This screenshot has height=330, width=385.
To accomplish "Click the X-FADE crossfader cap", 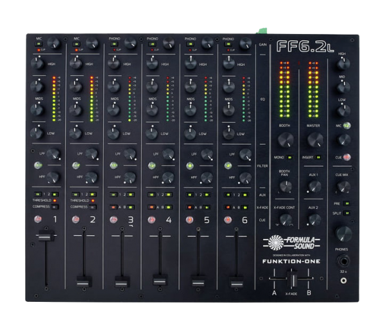I will click(x=293, y=279).
